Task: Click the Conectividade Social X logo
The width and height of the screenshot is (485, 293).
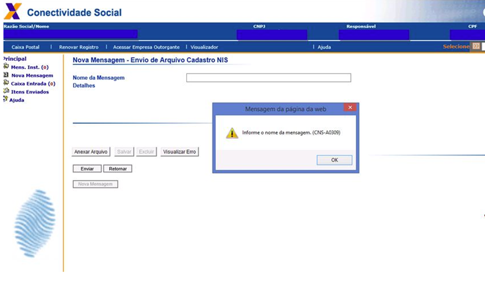Action: (13, 11)
